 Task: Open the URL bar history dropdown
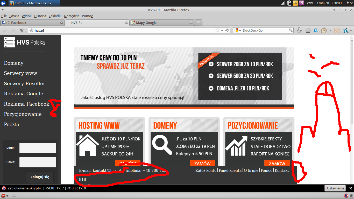click(x=222, y=31)
